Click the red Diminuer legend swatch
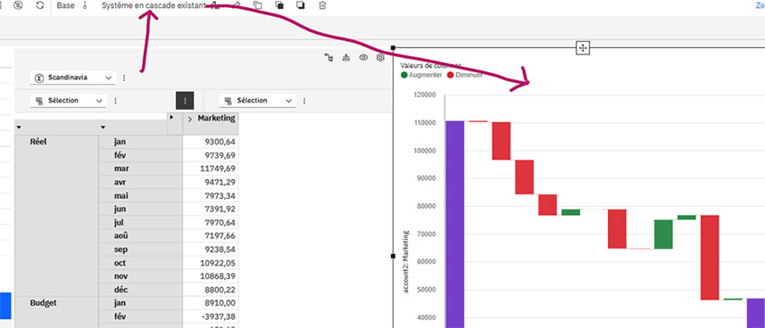765x328 pixels. pos(451,75)
